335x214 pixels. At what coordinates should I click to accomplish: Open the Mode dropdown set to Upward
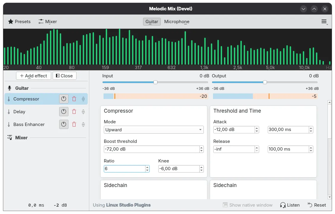pyautogui.click(x=154, y=130)
